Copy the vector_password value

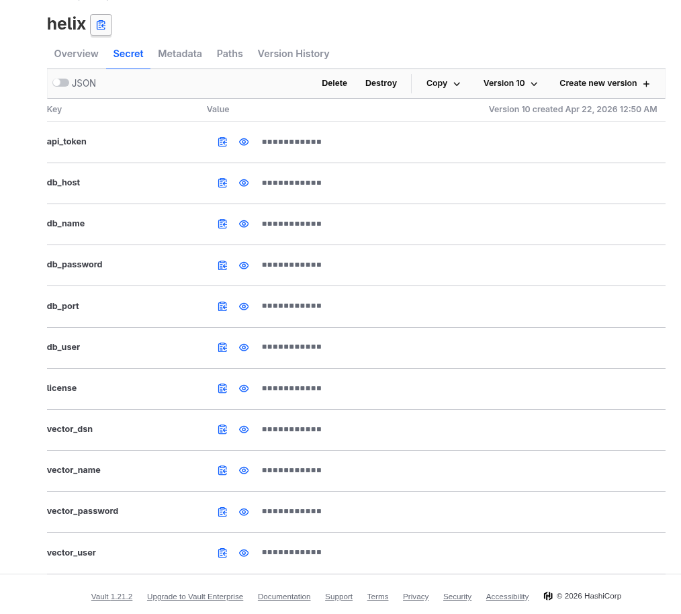[222, 512]
